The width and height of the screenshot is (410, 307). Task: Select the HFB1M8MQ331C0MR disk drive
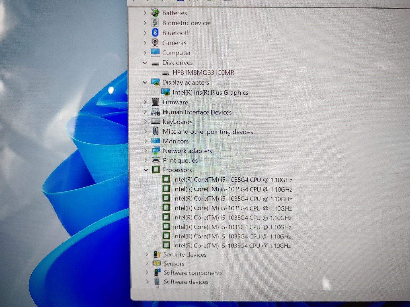click(203, 72)
